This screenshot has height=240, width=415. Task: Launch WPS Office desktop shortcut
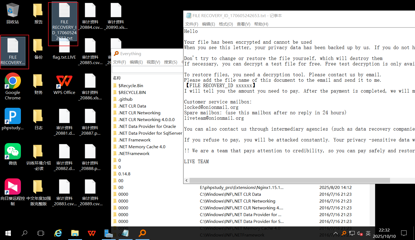click(64, 84)
